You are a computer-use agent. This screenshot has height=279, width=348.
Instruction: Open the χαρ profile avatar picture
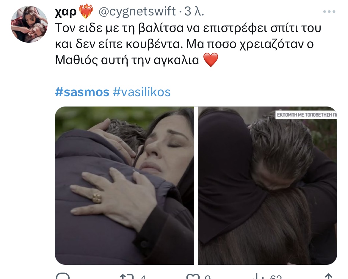point(29,24)
